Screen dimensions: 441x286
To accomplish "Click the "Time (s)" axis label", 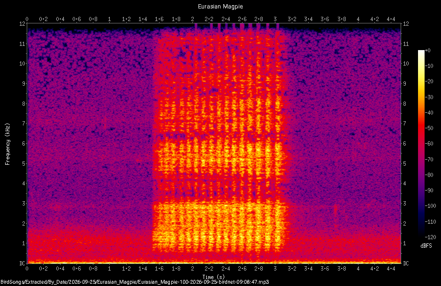I will click(214, 277).
